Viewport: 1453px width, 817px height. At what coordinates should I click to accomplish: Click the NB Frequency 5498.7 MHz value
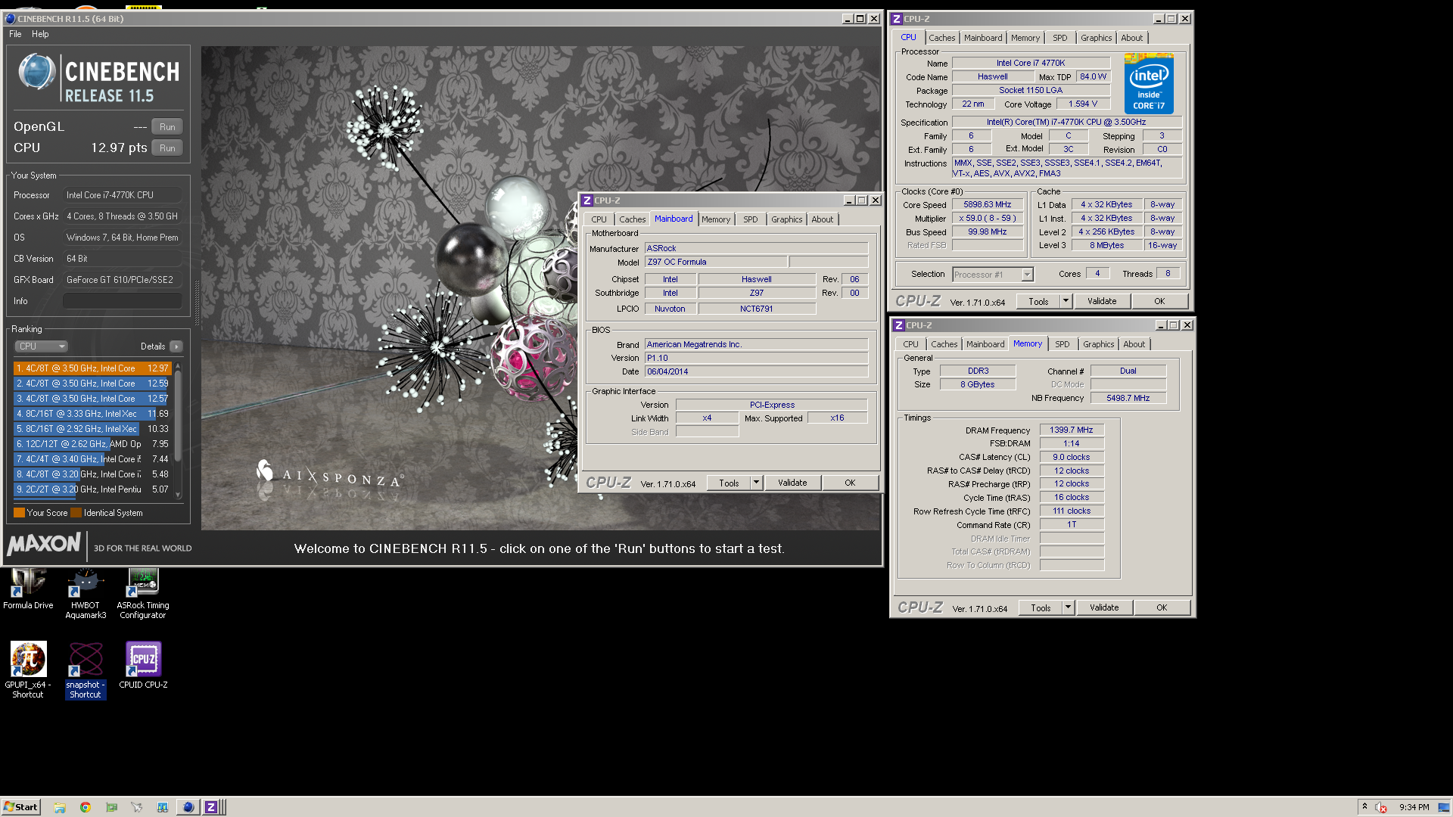[1128, 398]
